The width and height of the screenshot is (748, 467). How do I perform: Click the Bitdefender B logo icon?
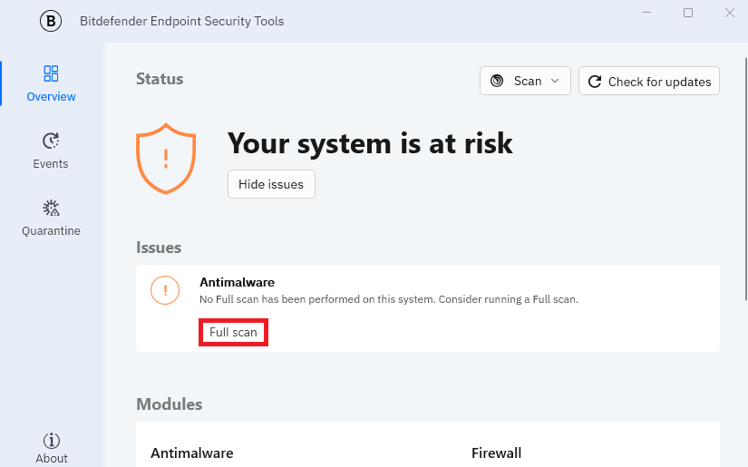(51, 21)
